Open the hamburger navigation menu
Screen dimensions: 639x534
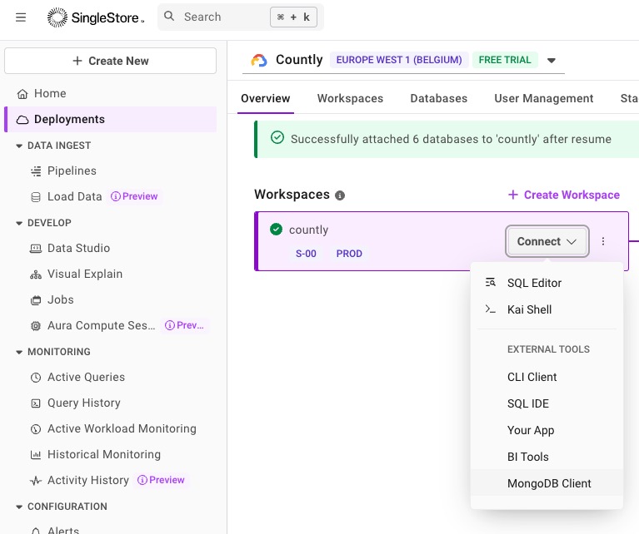tap(21, 17)
